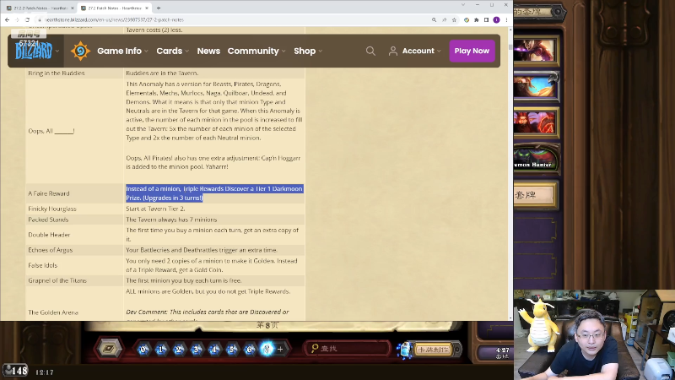Viewport: 675px width, 380px height.
Task: Click 'Grapnel of the Titans' row name
Action: point(57,280)
